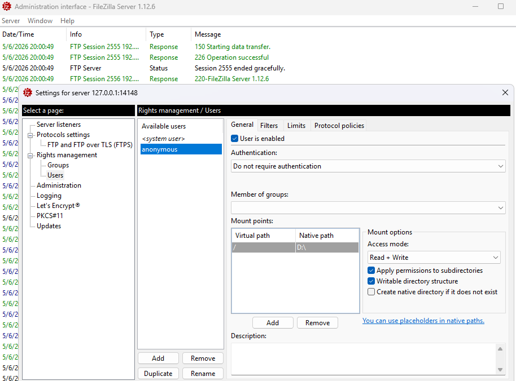Click the Info log column header
The height and width of the screenshot is (381, 516).
(106, 34)
